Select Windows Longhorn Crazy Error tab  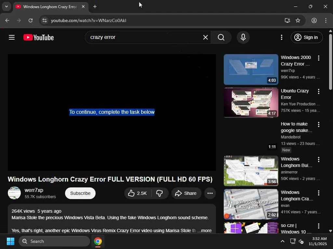pos(50,7)
